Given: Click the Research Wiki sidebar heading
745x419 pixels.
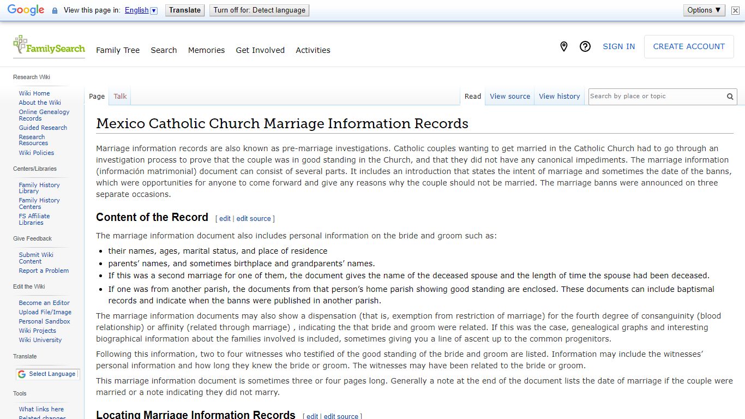Looking at the screenshot, I should (32, 77).
